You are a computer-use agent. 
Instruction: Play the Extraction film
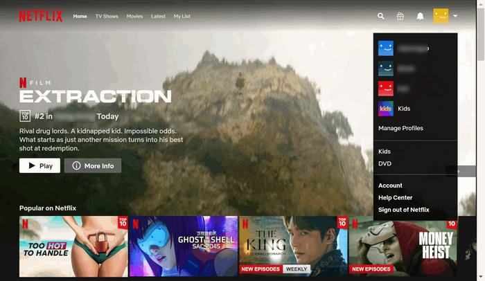coord(39,165)
